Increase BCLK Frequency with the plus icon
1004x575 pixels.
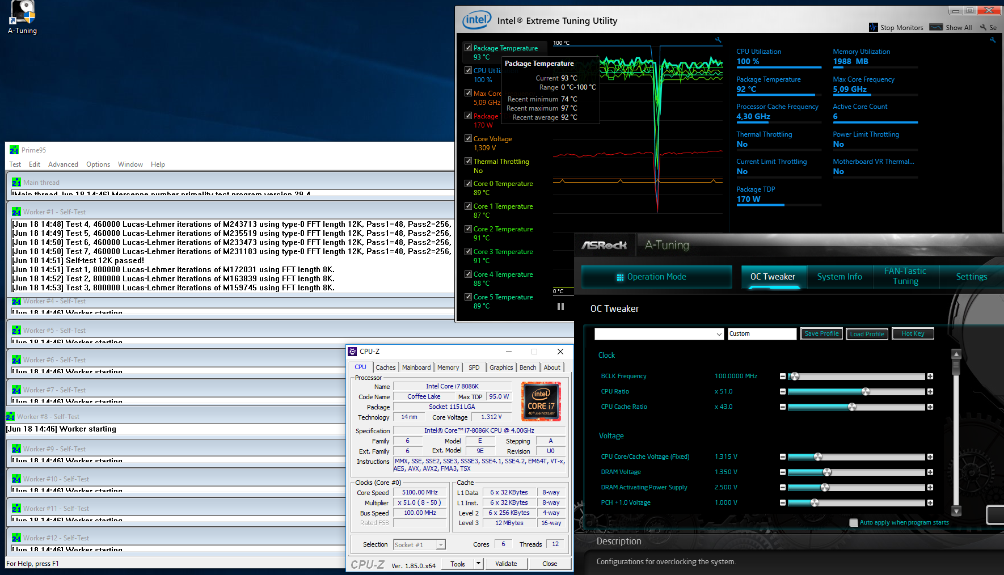930,377
